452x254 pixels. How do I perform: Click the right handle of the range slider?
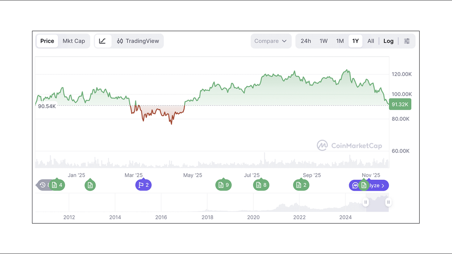[388, 202]
